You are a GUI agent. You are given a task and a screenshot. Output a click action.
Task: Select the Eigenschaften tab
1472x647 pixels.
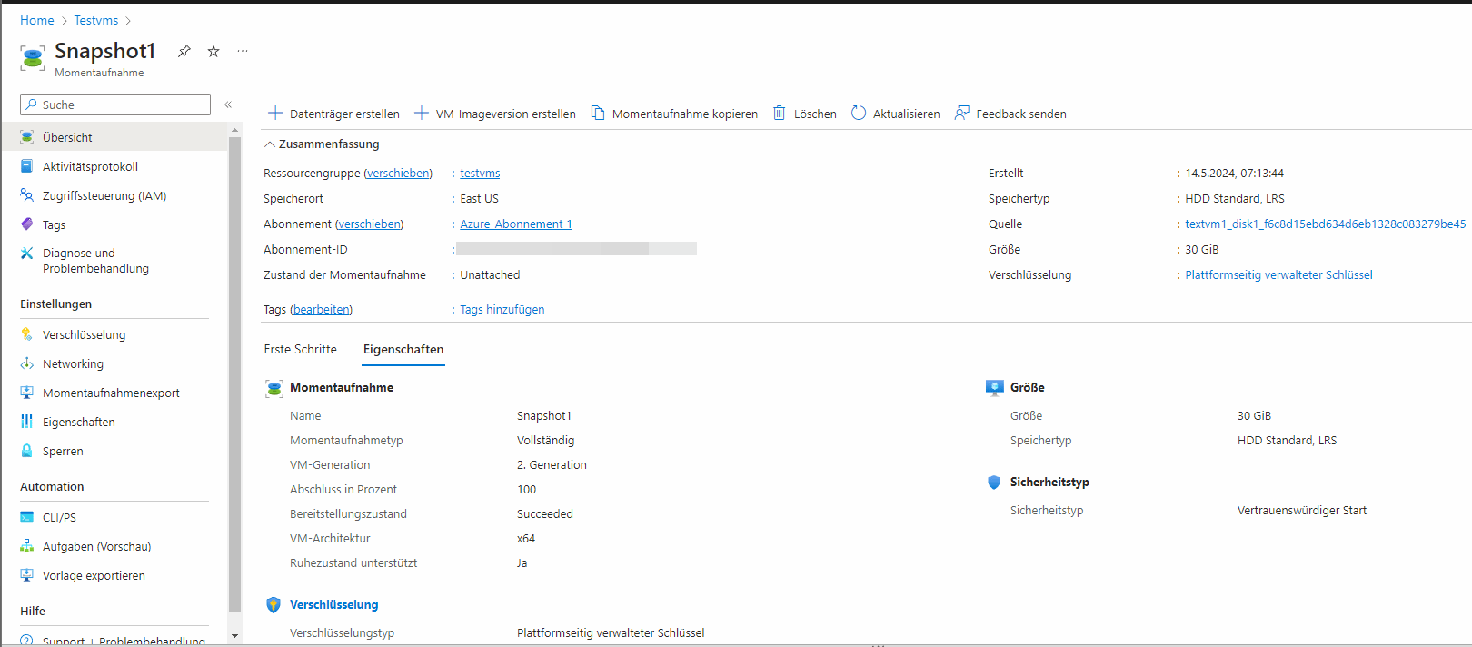(403, 350)
